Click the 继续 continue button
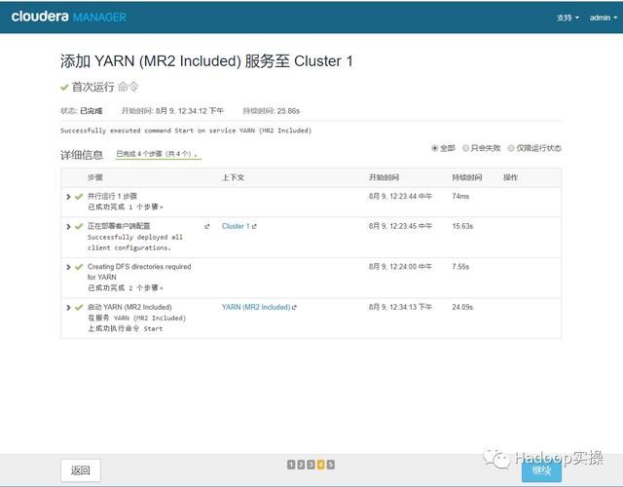The height and width of the screenshot is (487, 623). pyautogui.click(x=541, y=470)
